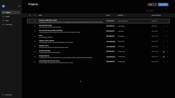
Task: Click link icon for megacity-metro row
Action: [35, 47]
